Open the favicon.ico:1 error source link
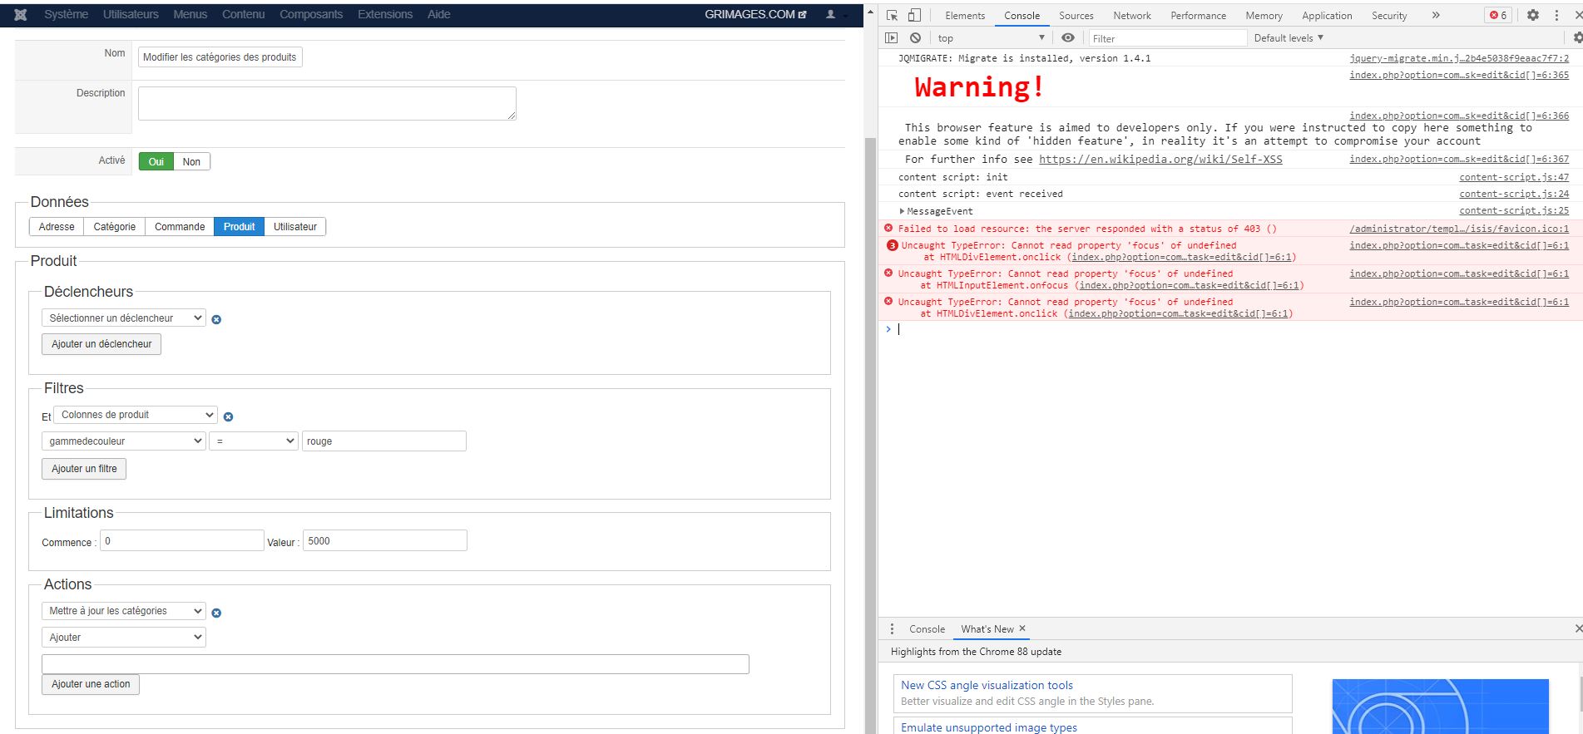Screen dimensions: 1583x734 pos(1459,229)
